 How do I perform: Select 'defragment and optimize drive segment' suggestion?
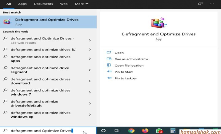[x=48, y=70]
